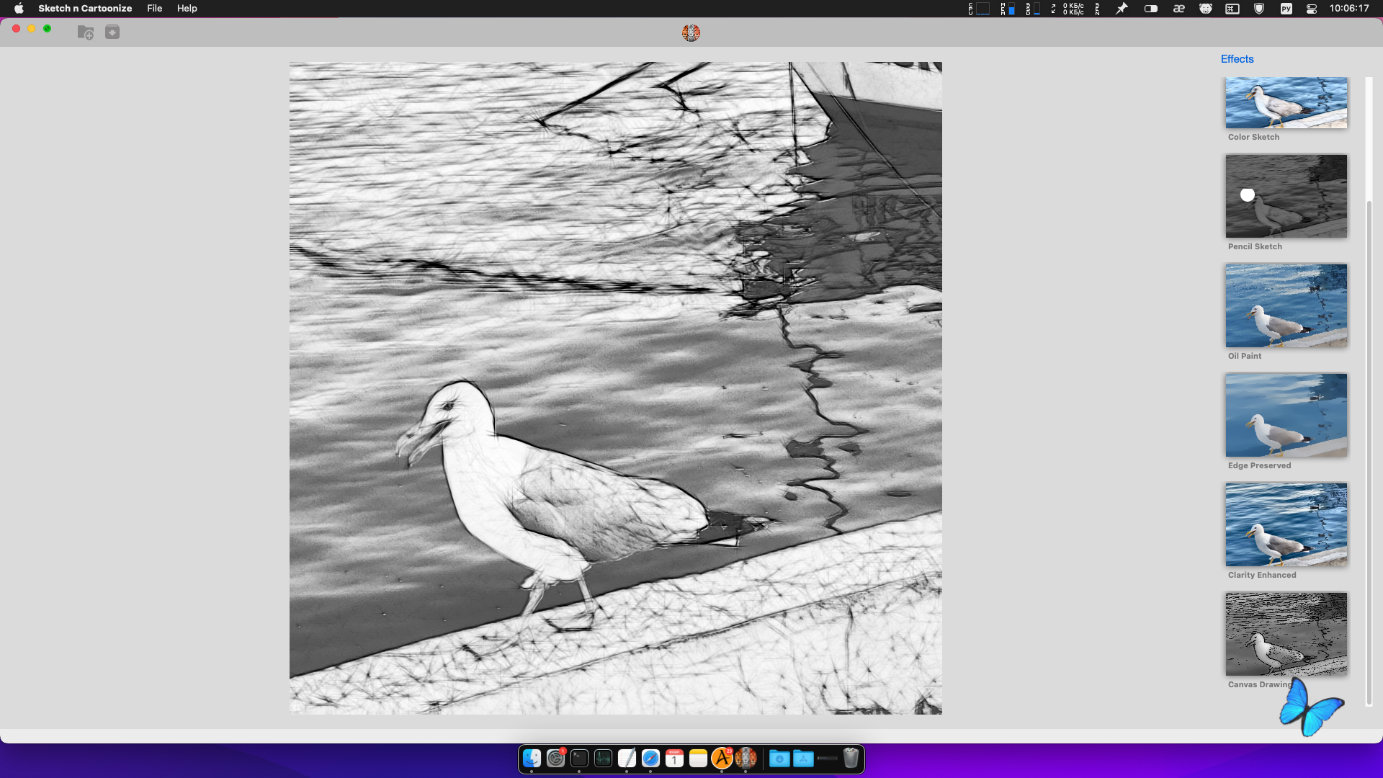This screenshot has width=1383, height=778.
Task: Open Terminal from the Dock
Action: pyautogui.click(x=579, y=759)
